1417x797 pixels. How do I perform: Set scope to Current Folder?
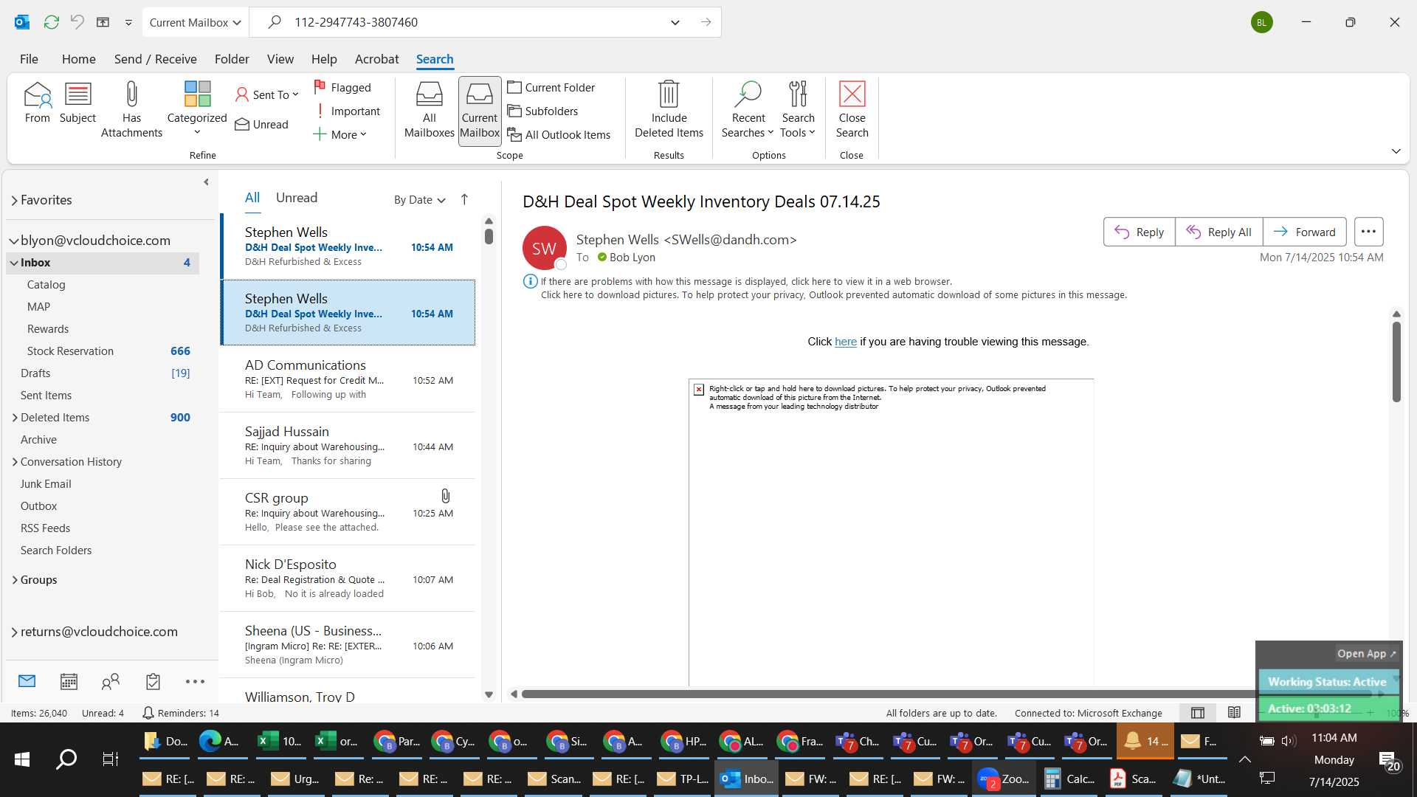(x=551, y=87)
